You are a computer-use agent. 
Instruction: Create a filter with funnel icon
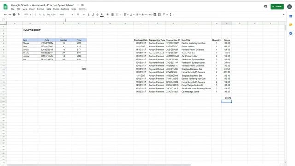[164, 14]
